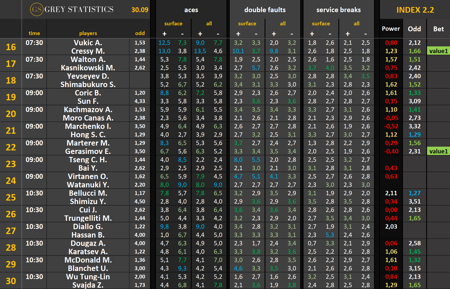Click index Odd 1,27 for Bellucci M.

[415, 193]
